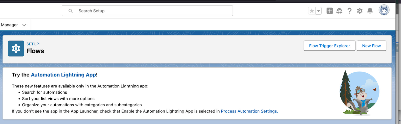Select the Manager tab

pos(10,25)
